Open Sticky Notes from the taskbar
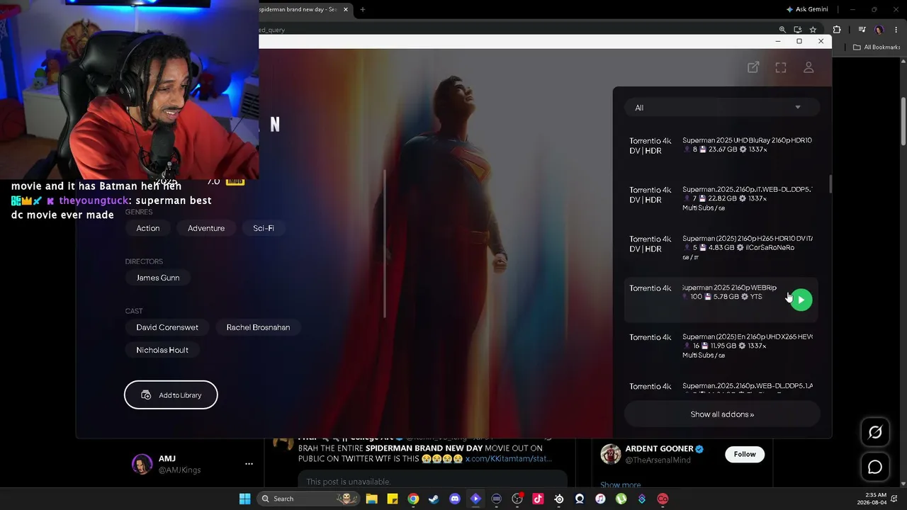 coord(393,499)
